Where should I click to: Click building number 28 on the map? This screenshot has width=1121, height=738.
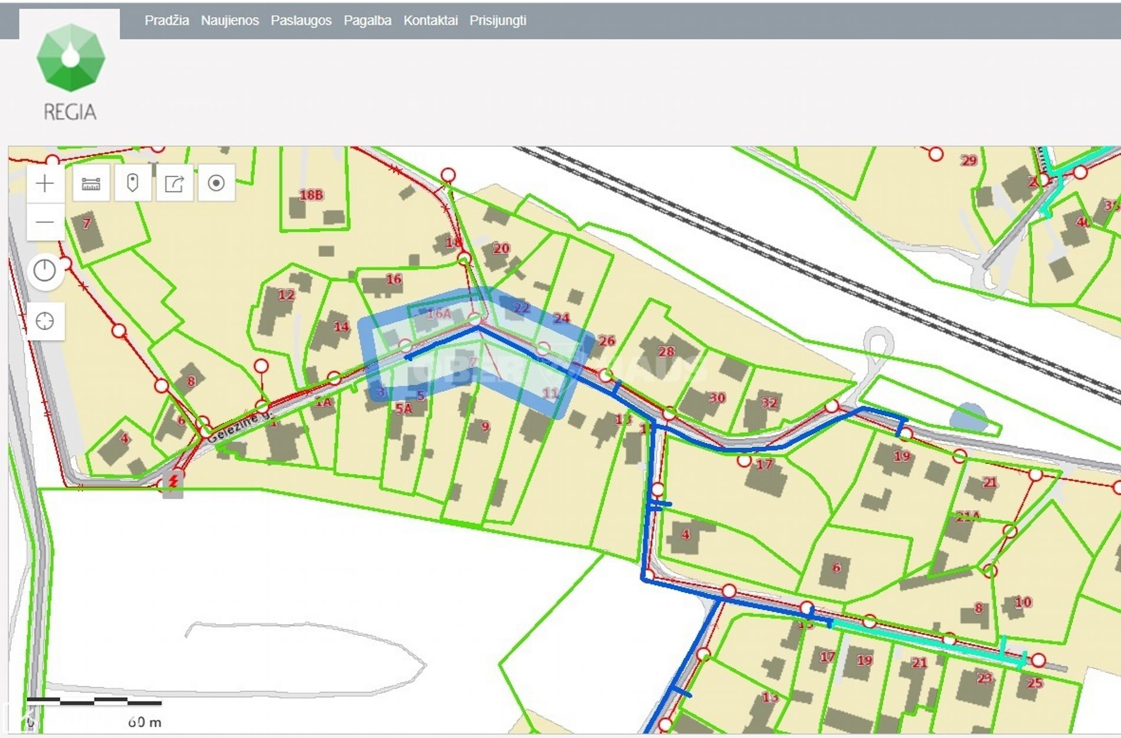(666, 352)
